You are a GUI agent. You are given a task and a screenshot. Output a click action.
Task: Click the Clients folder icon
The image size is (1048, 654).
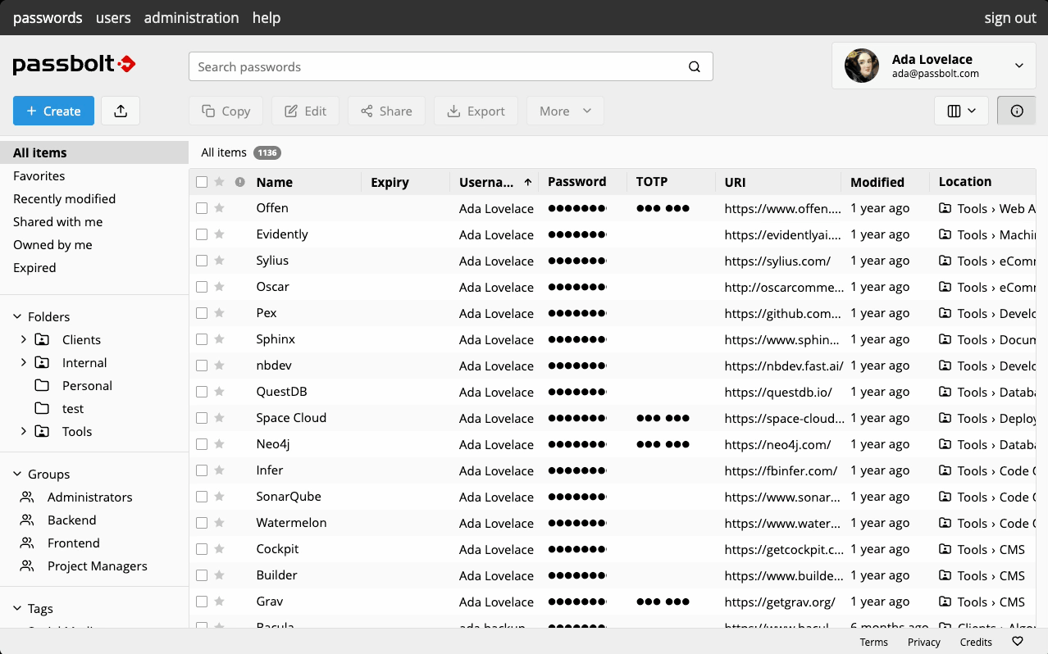[42, 339]
